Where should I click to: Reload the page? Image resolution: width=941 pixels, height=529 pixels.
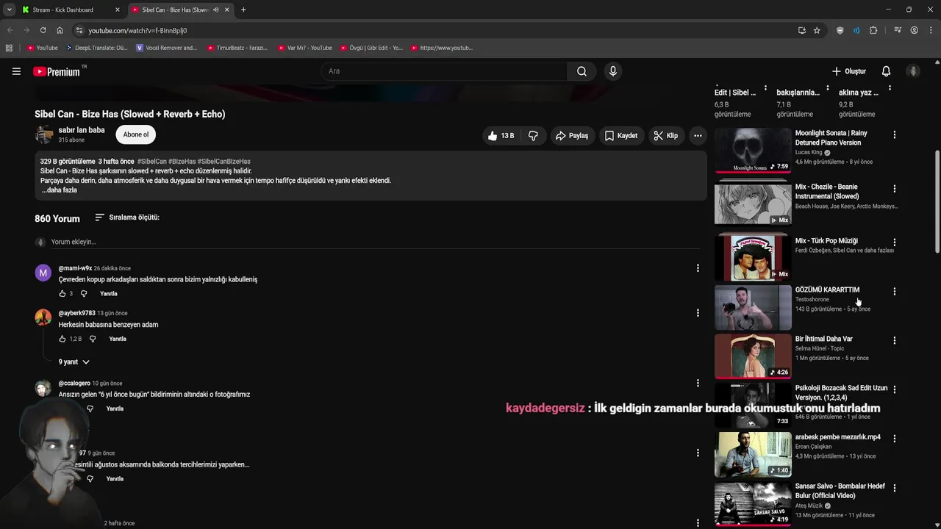tap(43, 30)
